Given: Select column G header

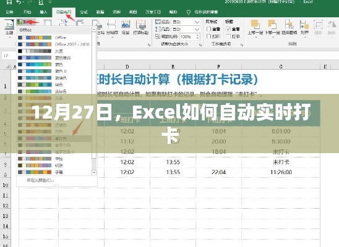Looking at the screenshot, I should [x=281, y=67].
